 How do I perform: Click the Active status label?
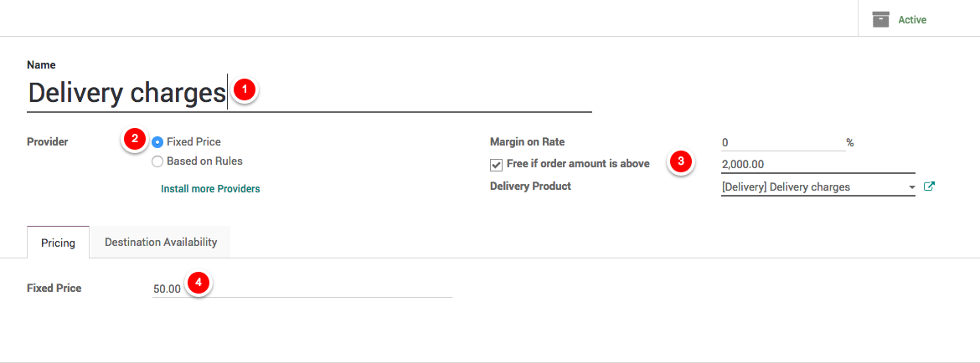(x=912, y=19)
